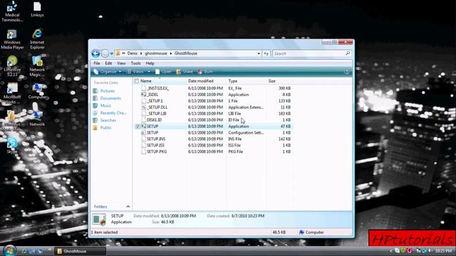The image size is (456, 256).
Task: Uncheck the SETUP Application checkbox
Action: tap(138, 127)
